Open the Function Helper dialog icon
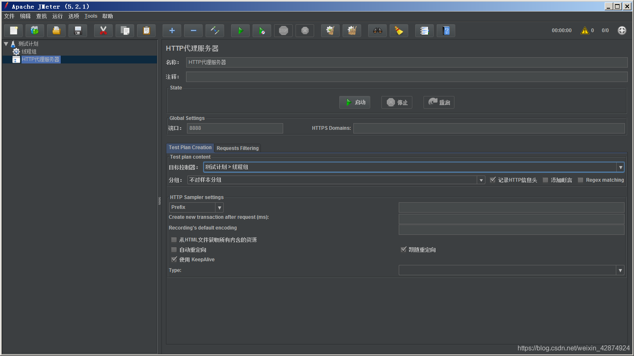 click(x=424, y=30)
